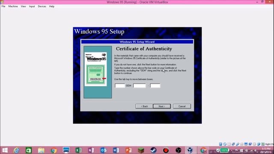Open the Windows Start button
Image resolution: width=274 pixels, height=154 pixels.
[x=5, y=150]
